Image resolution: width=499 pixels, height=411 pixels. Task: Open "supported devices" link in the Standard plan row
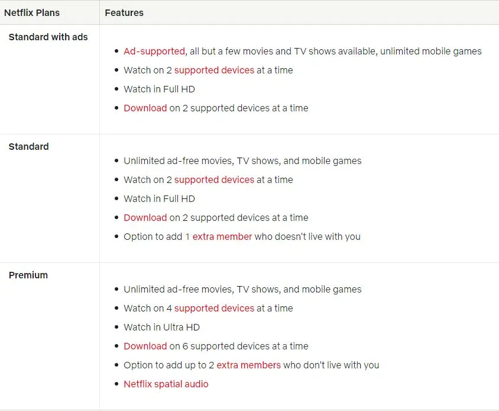(x=214, y=180)
